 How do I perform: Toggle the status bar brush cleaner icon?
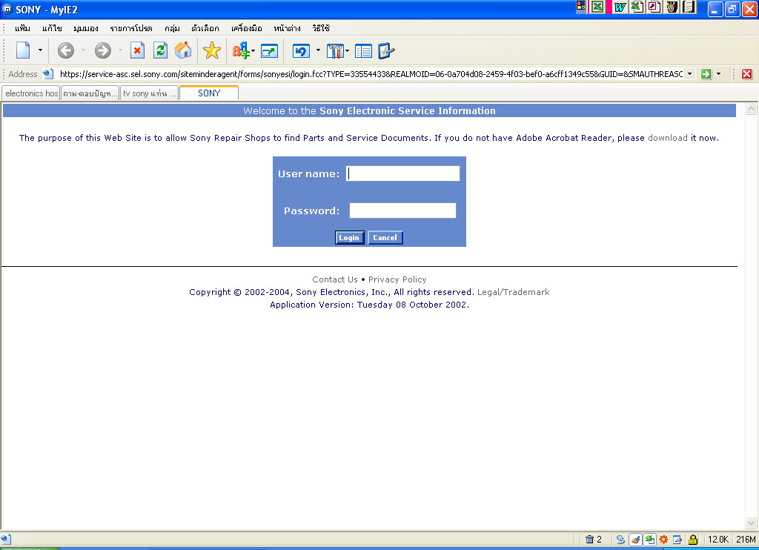pyautogui.click(x=635, y=540)
